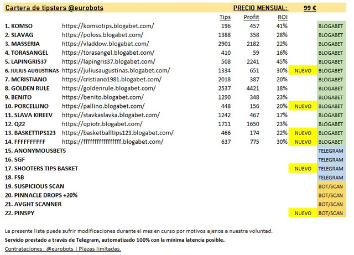Click the vladdow.blogabet.com URL

click(106, 44)
